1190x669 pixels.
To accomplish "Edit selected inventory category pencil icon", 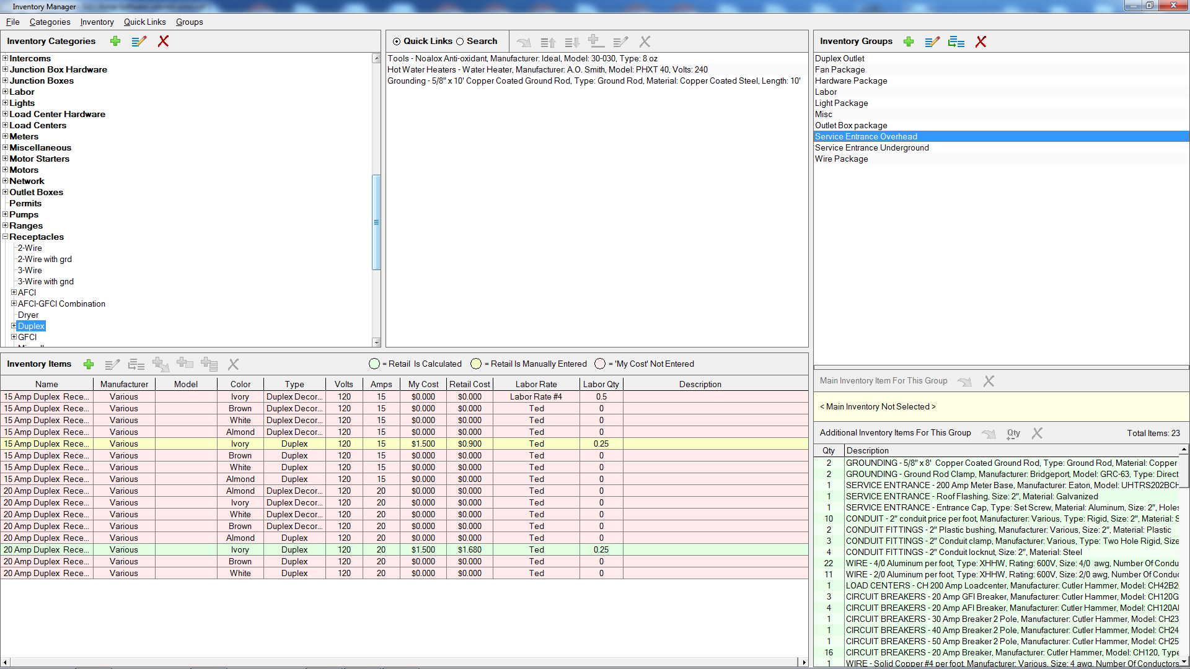I will click(x=139, y=41).
